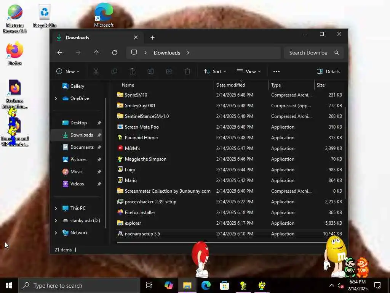This screenshot has height=293, width=390.
Task: Select the Downloads tab
Action: tap(97, 38)
